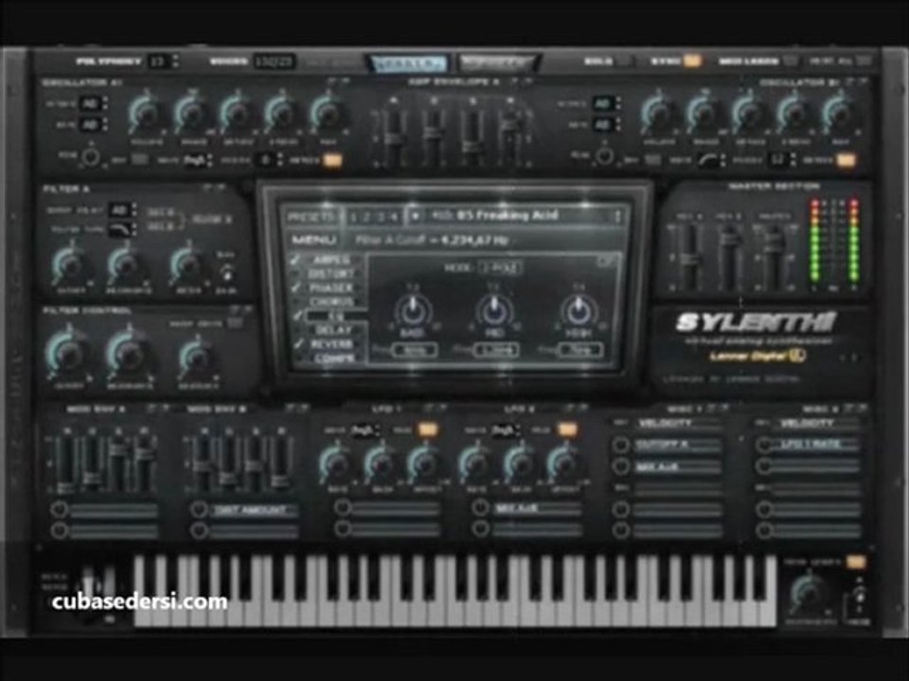Click Oscillator B1 Phase knob

point(704,113)
